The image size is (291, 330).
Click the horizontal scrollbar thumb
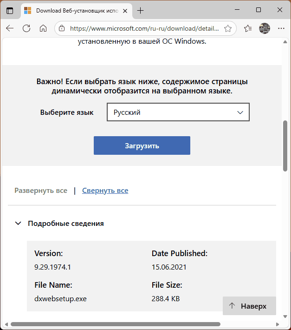coord(116,324)
